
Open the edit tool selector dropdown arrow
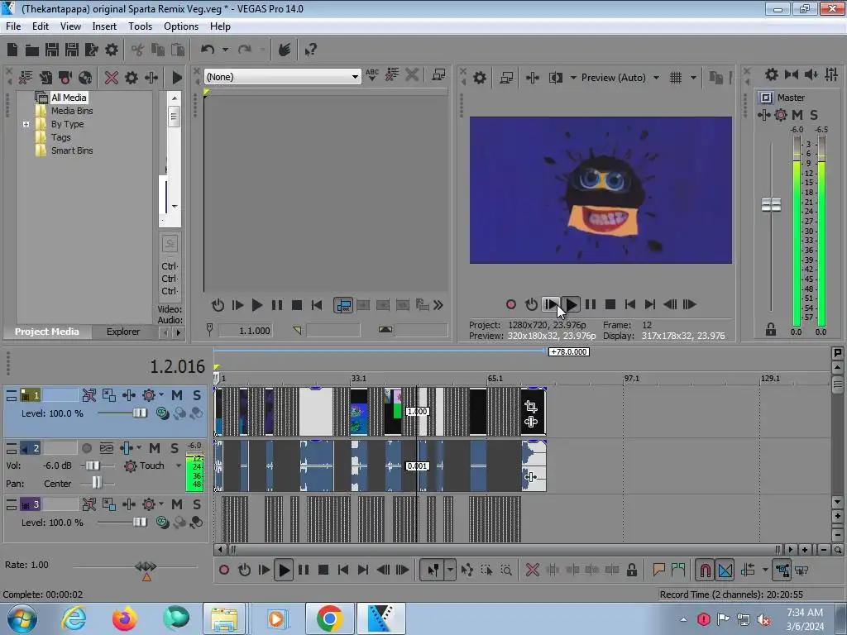450,571
